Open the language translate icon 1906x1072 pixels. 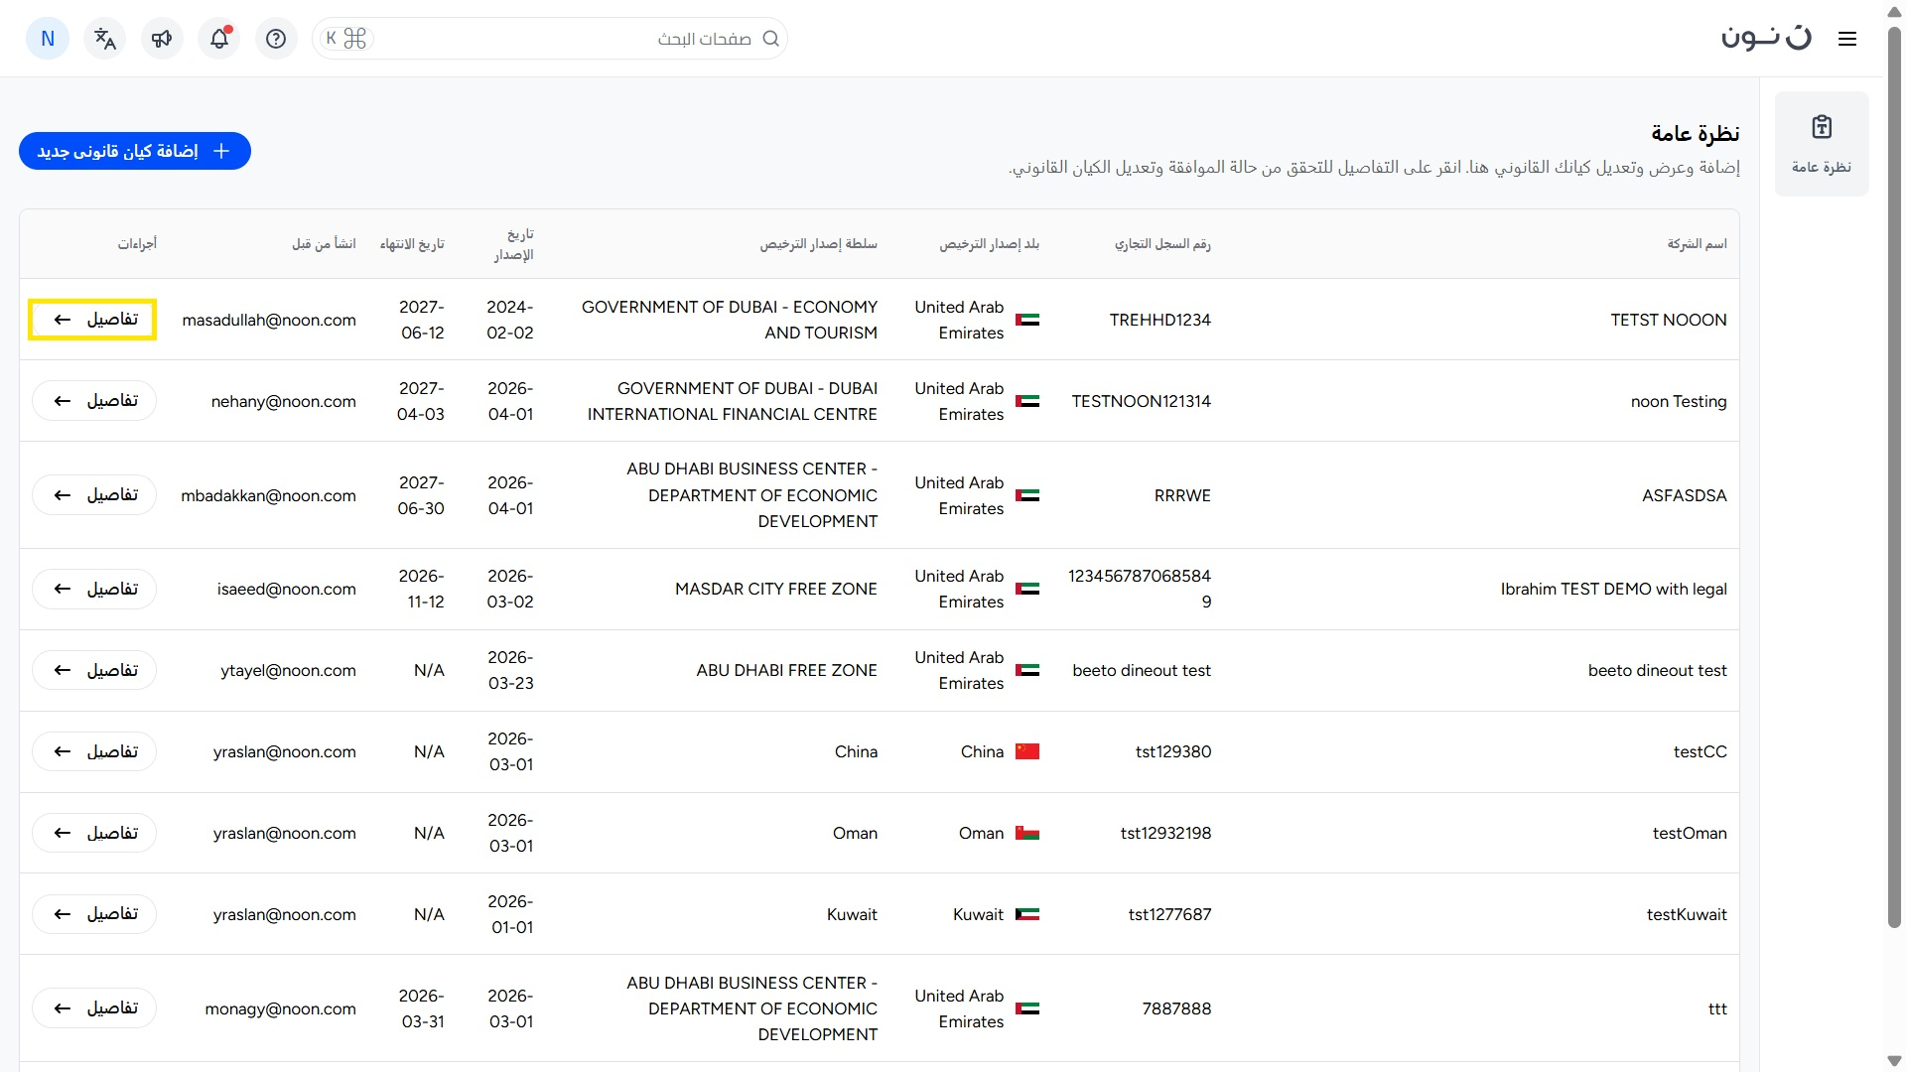pyautogui.click(x=105, y=39)
